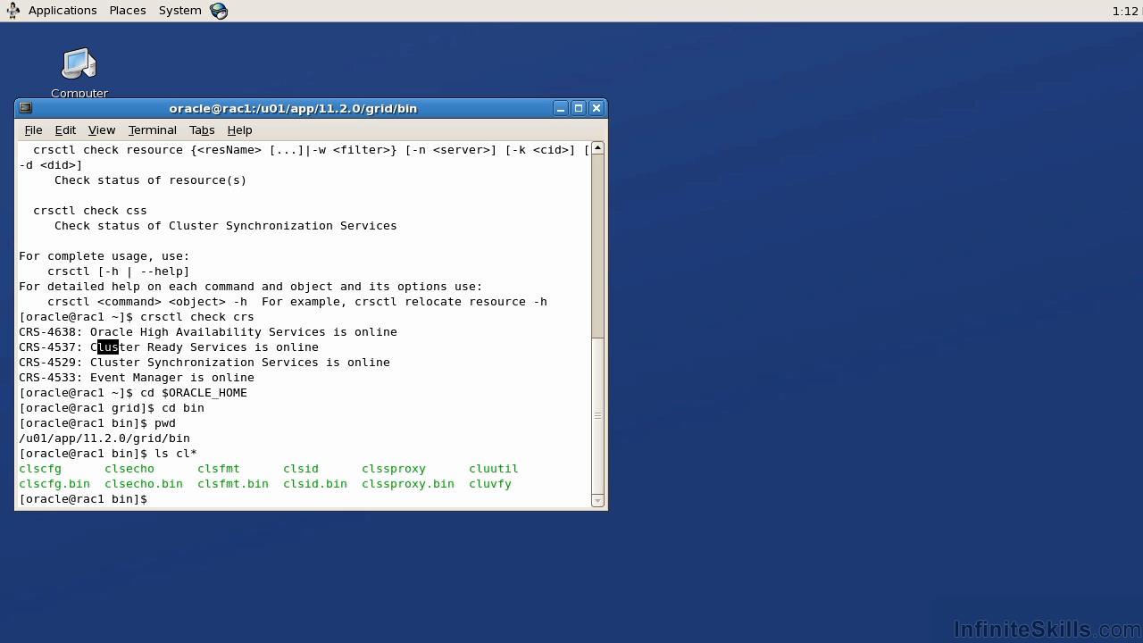
Task: Click 'Event Manager is online' message
Action: click(x=172, y=378)
